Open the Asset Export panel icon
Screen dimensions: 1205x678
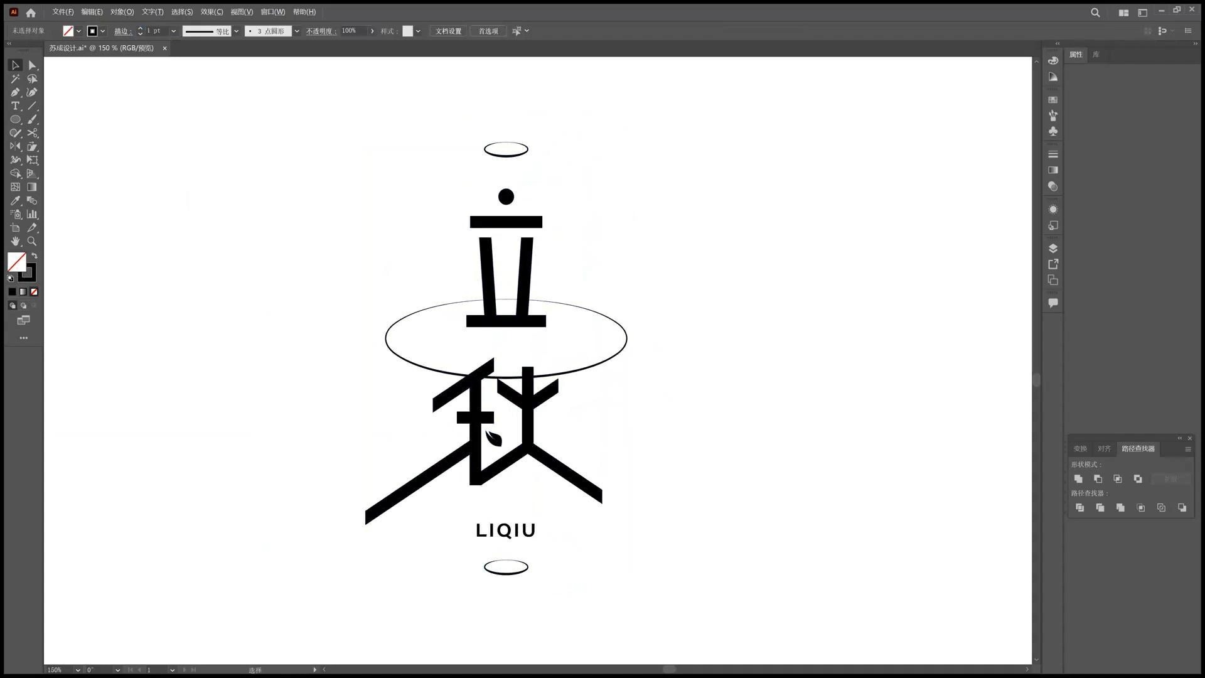click(x=1053, y=264)
